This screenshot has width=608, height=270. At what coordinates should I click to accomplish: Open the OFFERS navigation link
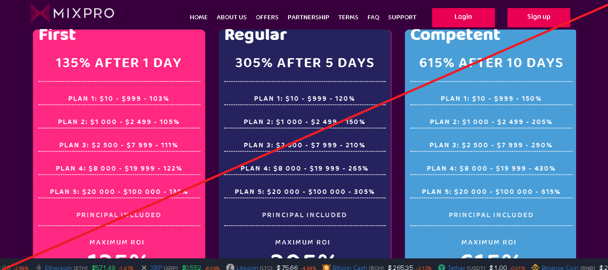point(267,17)
